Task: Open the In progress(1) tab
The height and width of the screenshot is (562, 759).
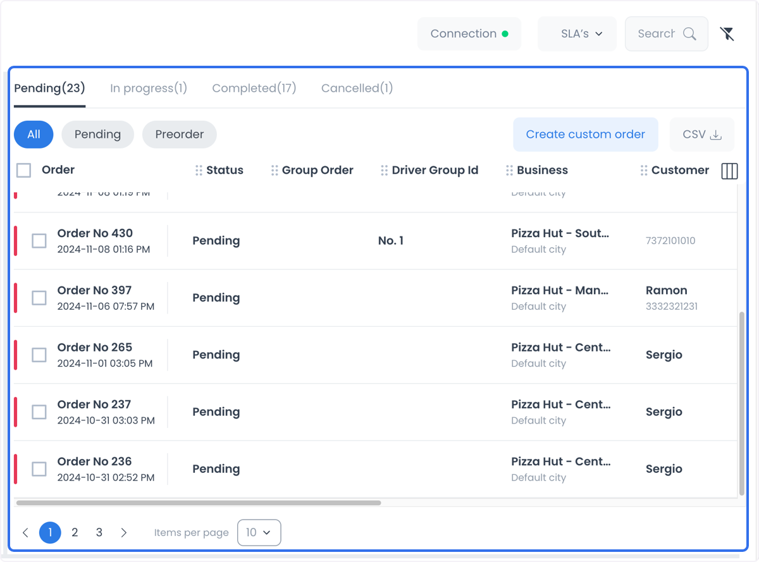Action: click(x=149, y=89)
